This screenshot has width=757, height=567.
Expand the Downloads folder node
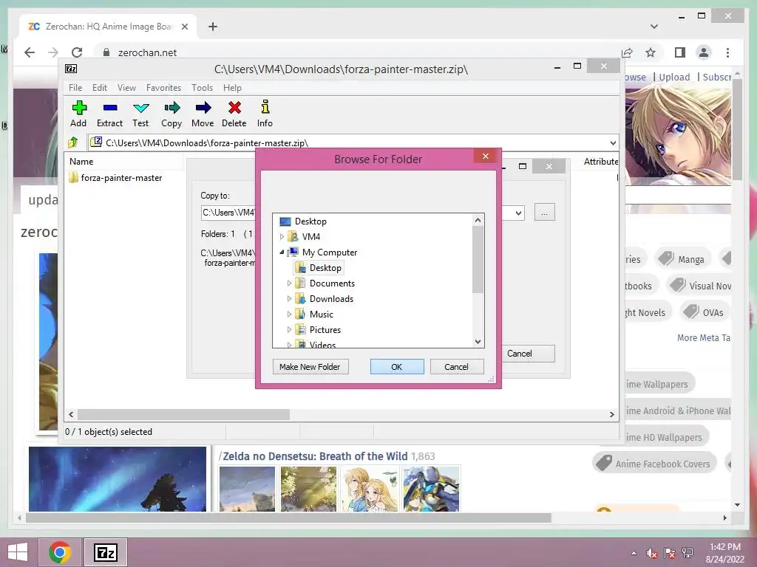(289, 298)
